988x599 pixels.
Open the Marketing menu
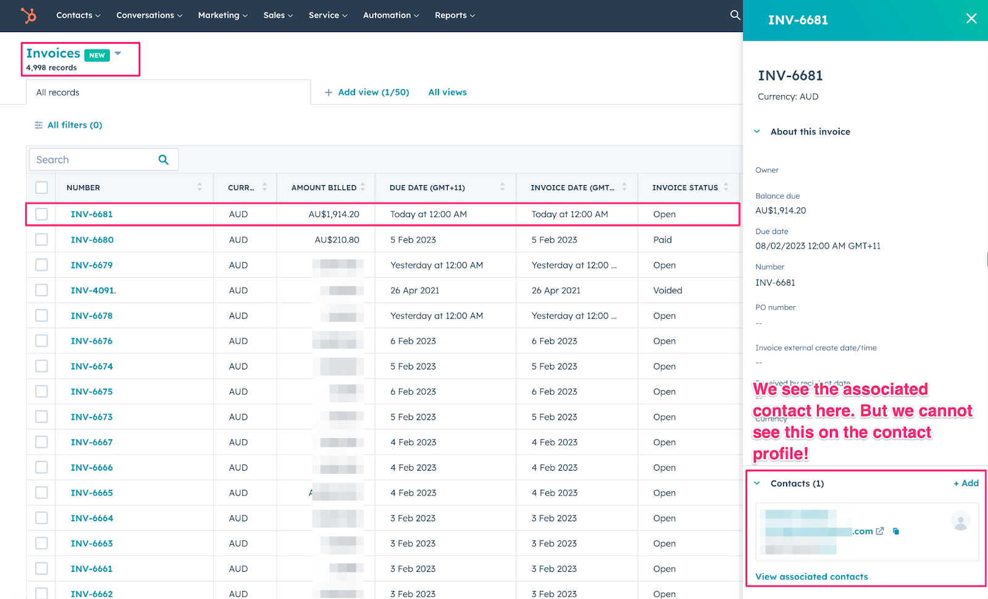point(222,15)
